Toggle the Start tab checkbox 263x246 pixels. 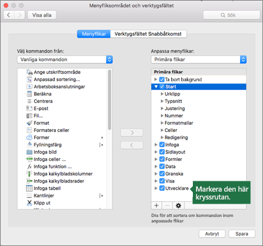pyautogui.click(x=162, y=86)
